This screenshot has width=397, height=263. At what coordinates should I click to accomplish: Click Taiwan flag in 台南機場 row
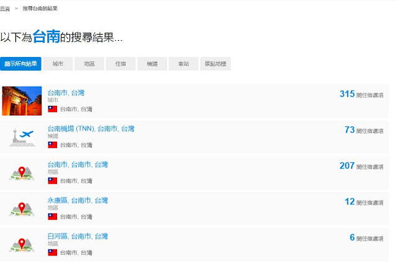pyautogui.click(x=52, y=145)
